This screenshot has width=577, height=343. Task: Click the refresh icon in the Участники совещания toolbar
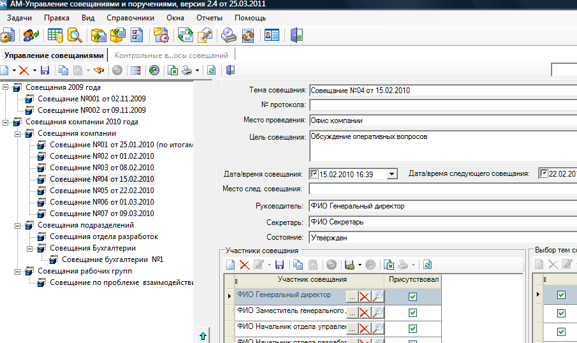pyautogui.click(x=427, y=264)
